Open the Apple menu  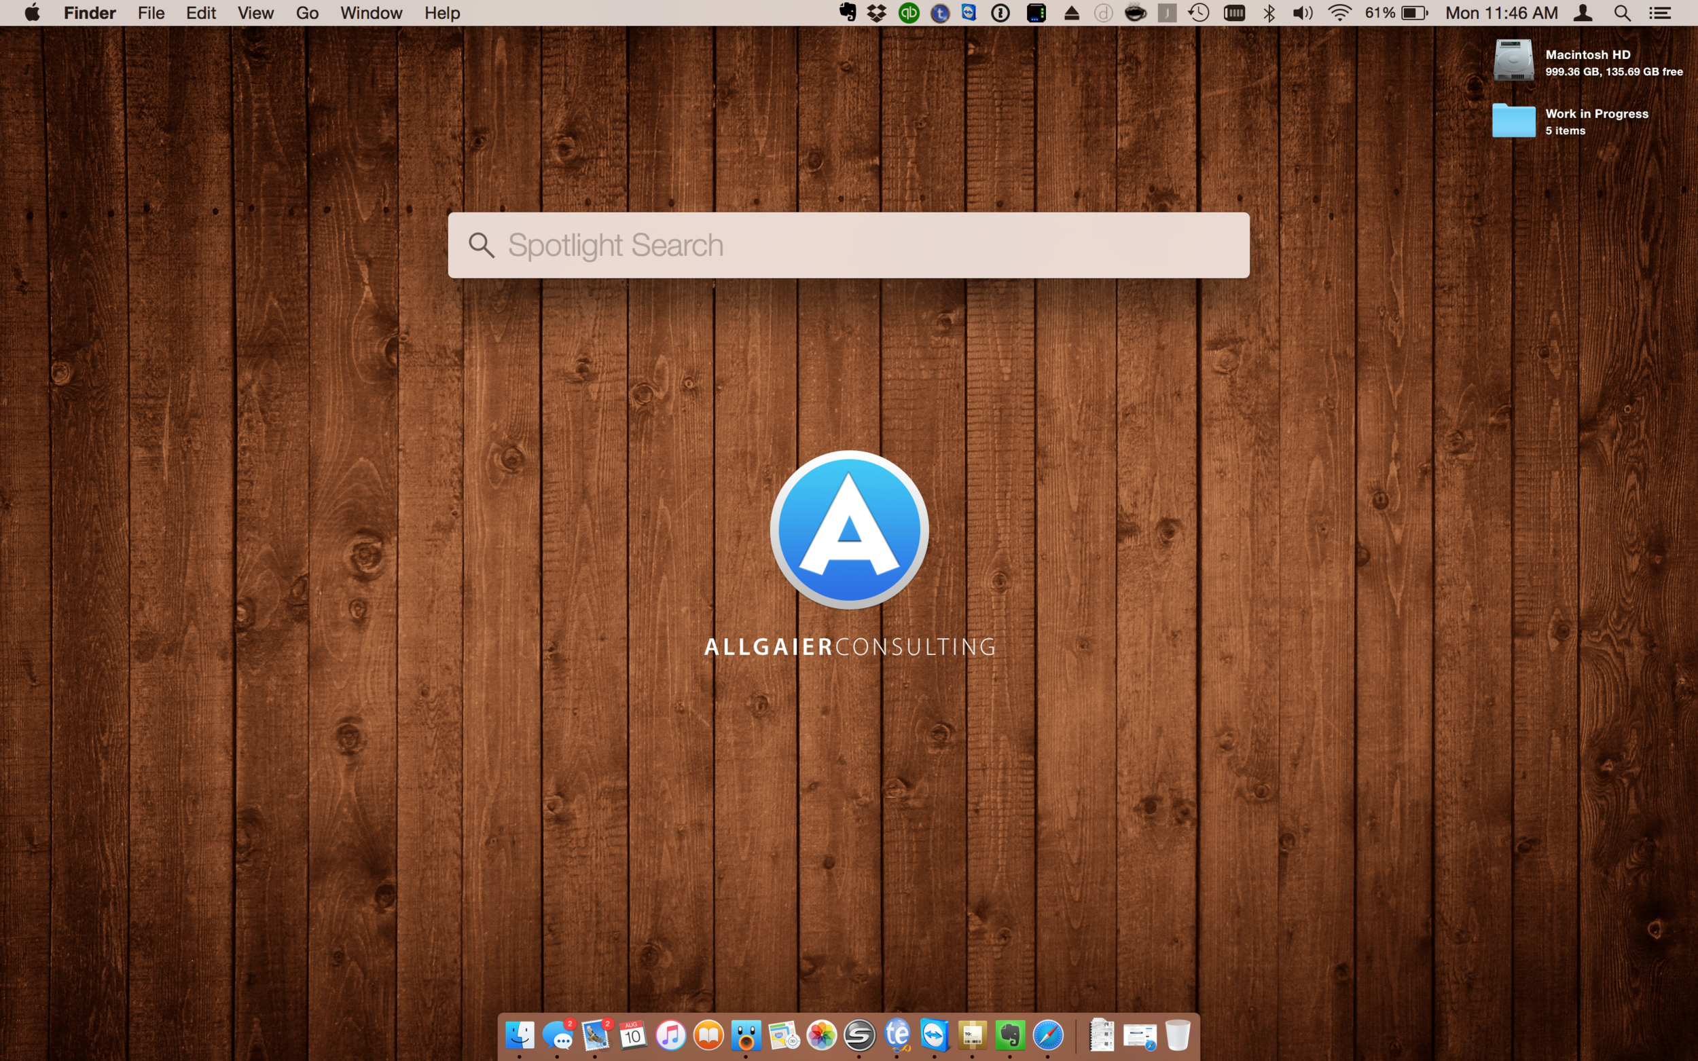point(32,13)
